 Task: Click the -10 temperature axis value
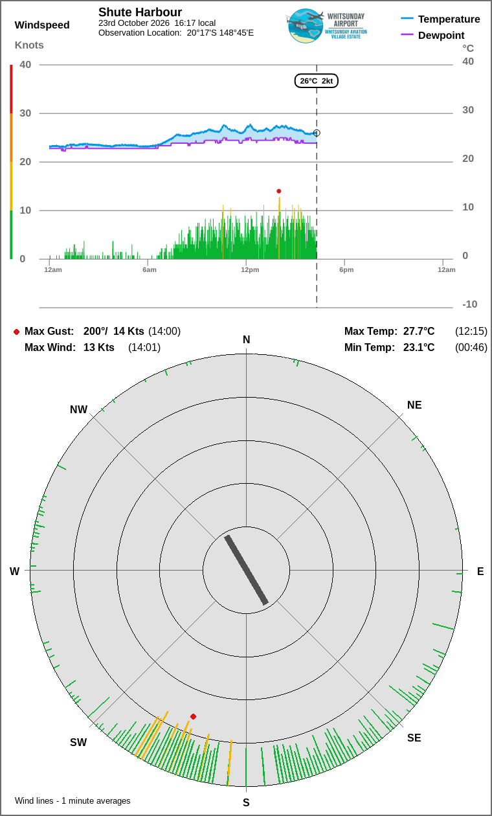pyautogui.click(x=469, y=304)
